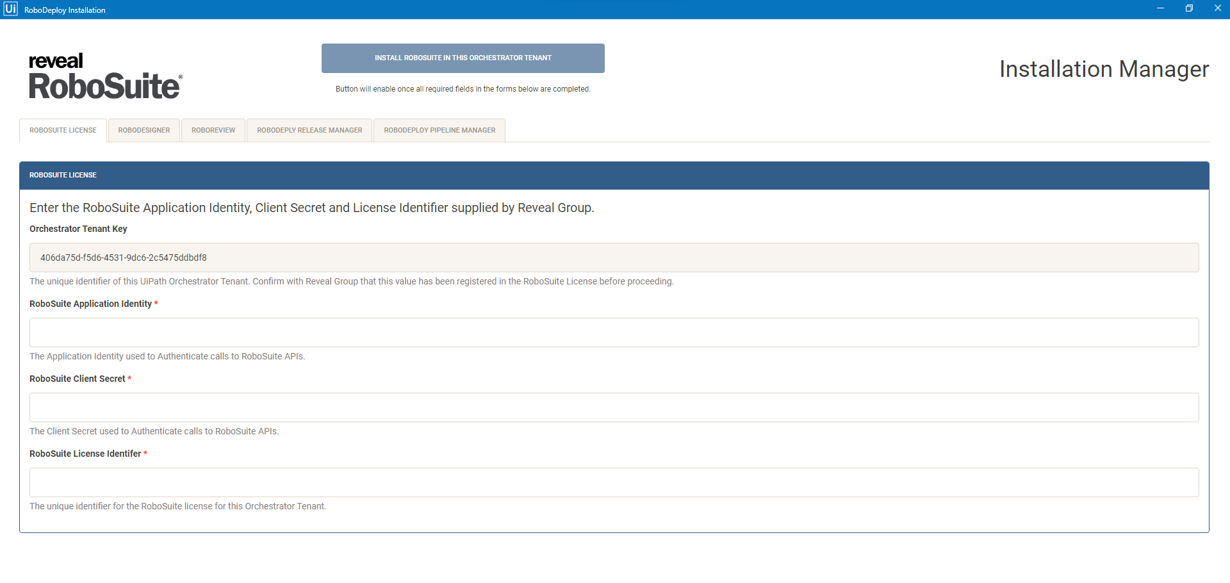This screenshot has height=583, width=1230.
Task: Minimize the RoboDeploy Installation window
Action: [x=1160, y=8]
